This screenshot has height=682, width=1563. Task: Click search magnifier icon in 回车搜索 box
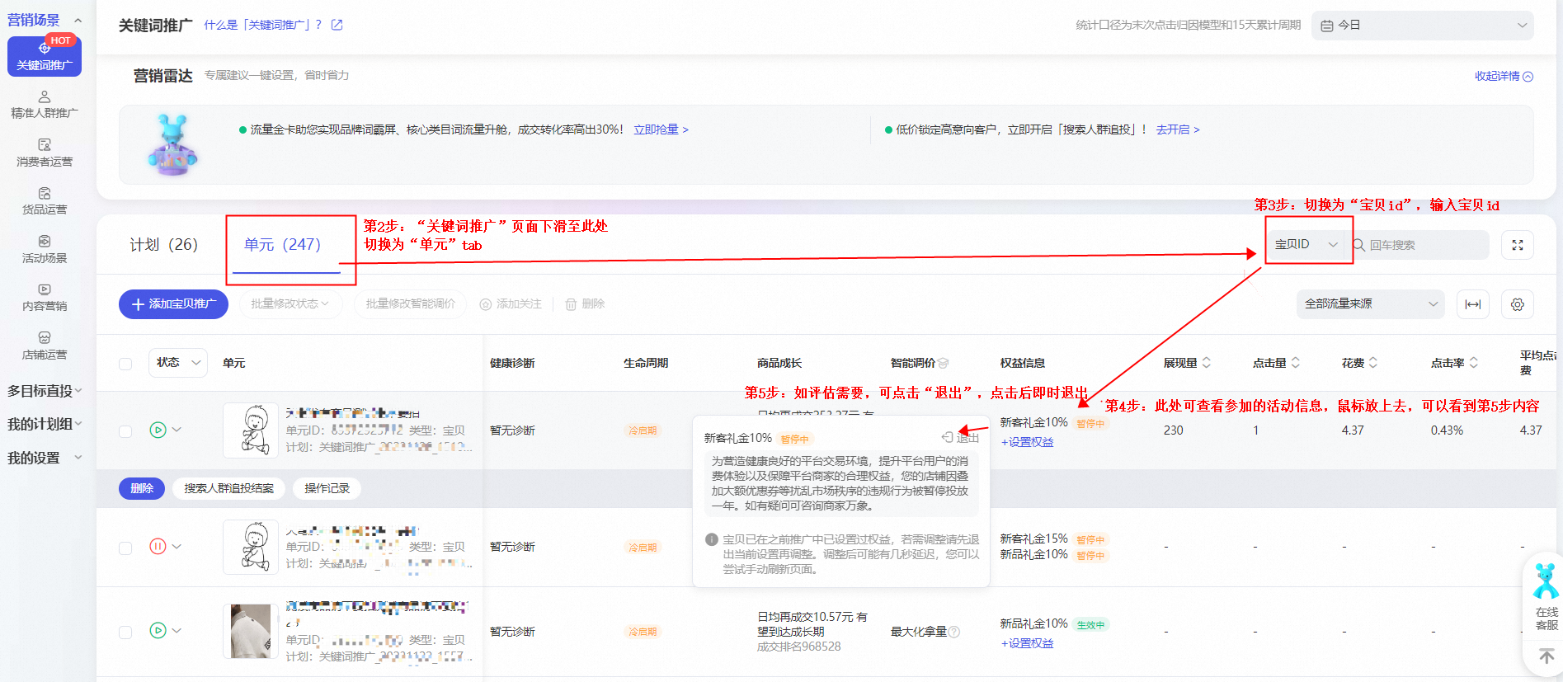click(1359, 245)
